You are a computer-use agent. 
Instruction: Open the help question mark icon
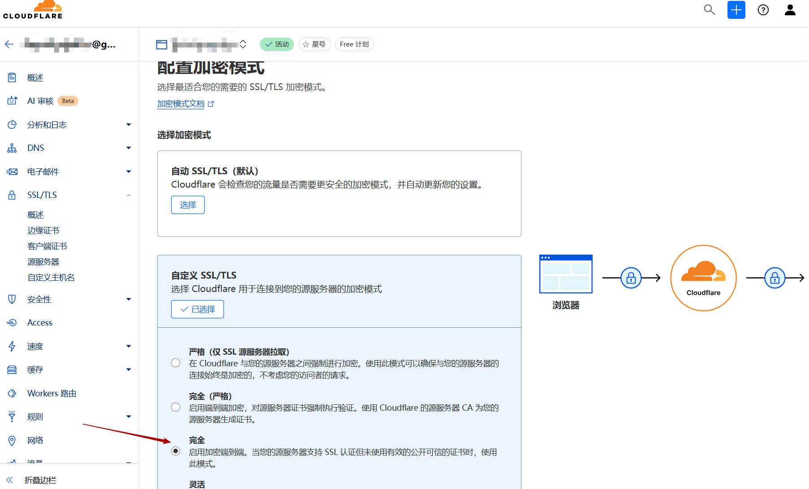click(x=763, y=10)
